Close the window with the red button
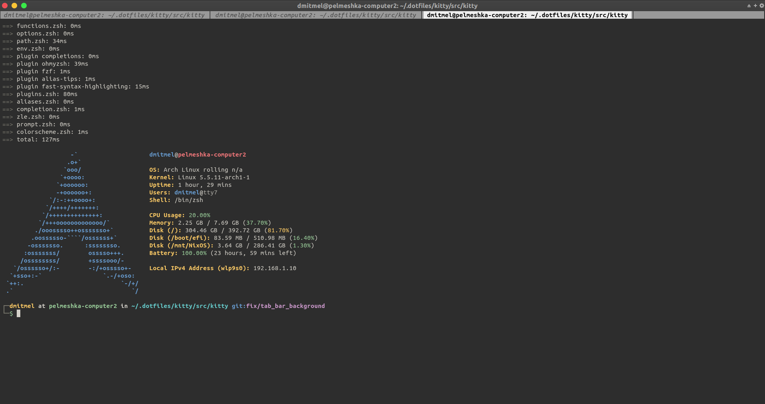The image size is (765, 404). click(x=5, y=6)
